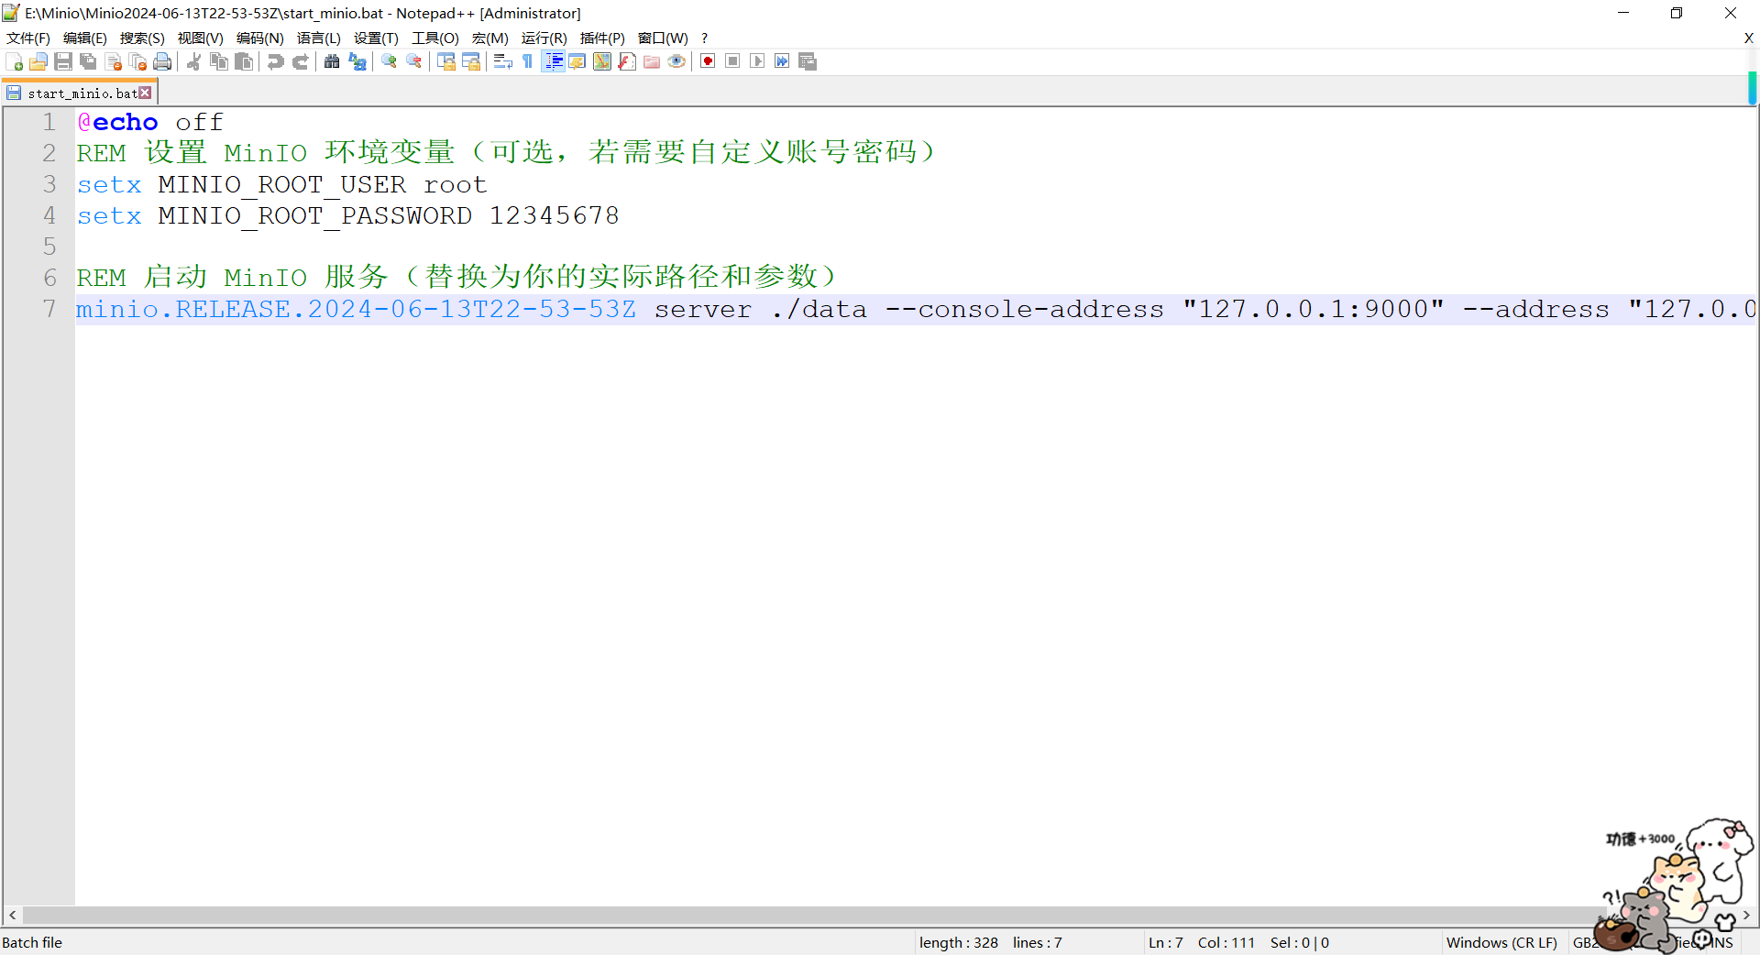Zoom in with the magnifier plus icon
The width and height of the screenshot is (1760, 955).
point(389,61)
